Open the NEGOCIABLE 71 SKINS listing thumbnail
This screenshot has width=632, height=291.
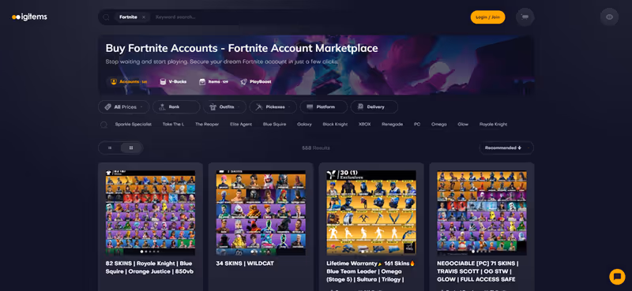(482, 212)
